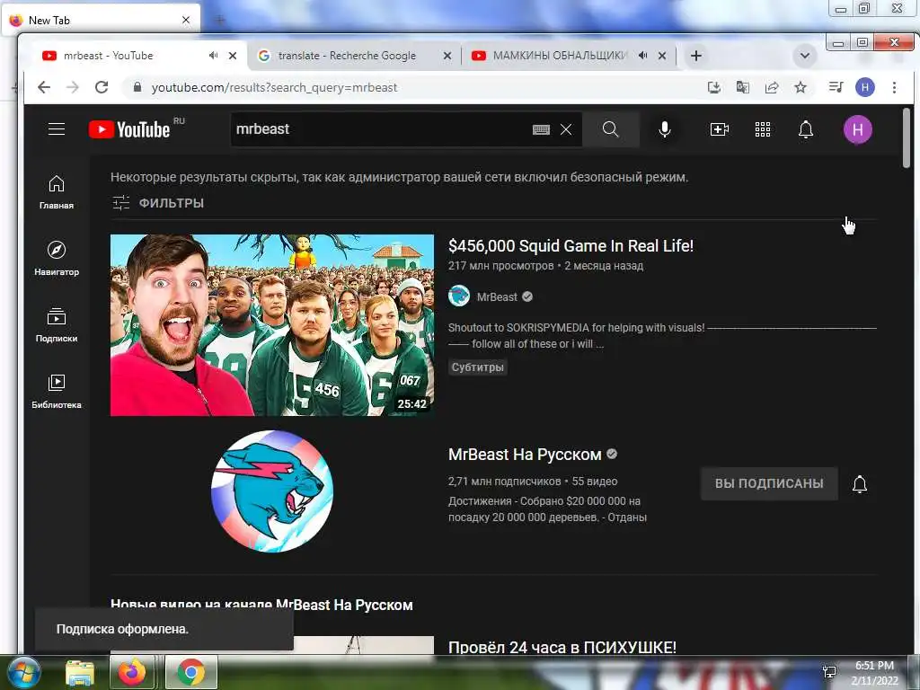920x690 pixels.
Task: Click in the mrbeast search field
Action: 381,129
